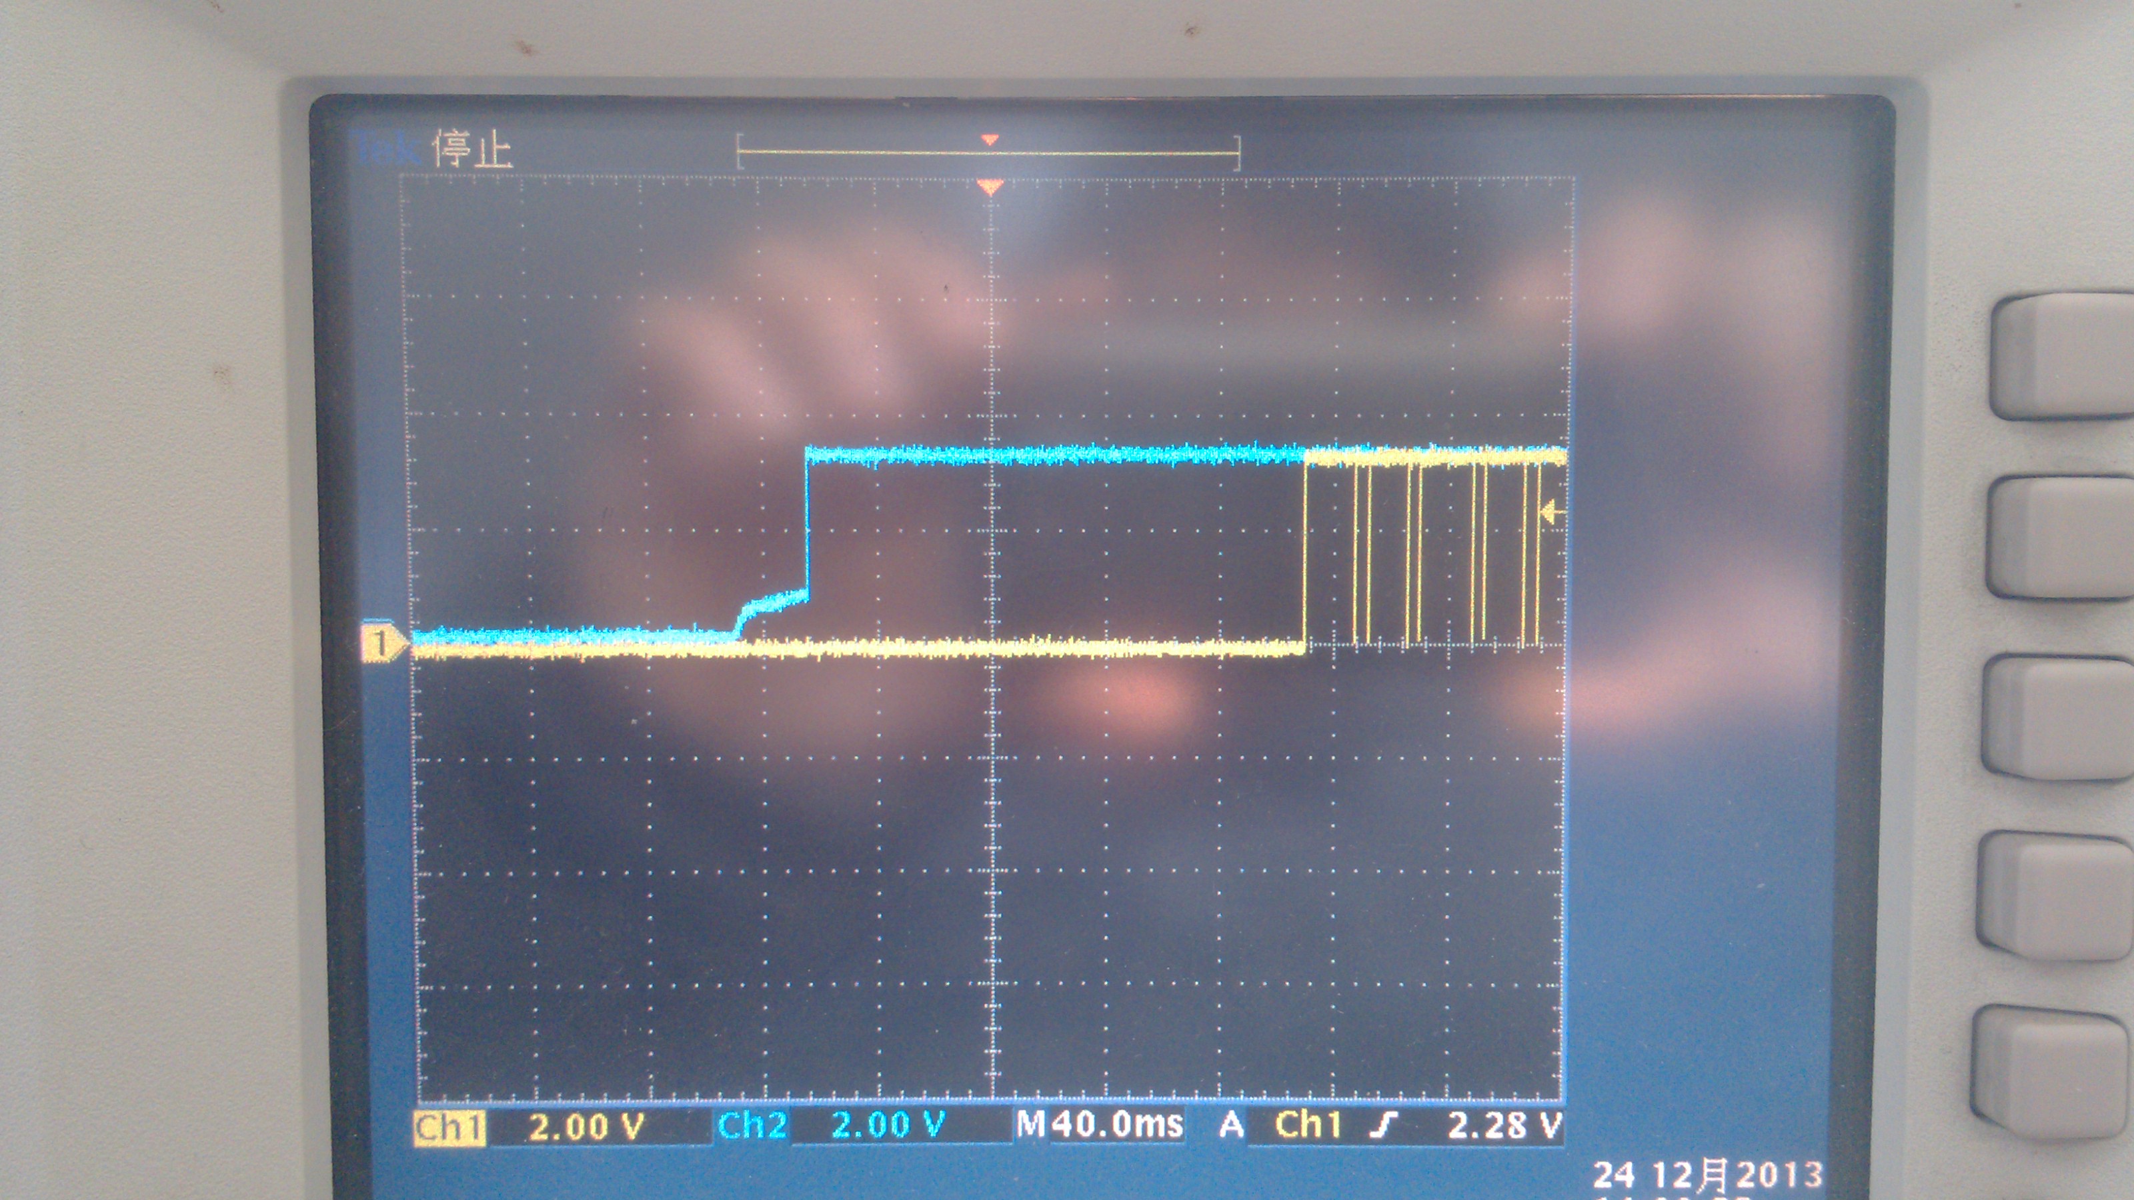
Task: Click the small red marker in record view bar
Action: point(990,141)
